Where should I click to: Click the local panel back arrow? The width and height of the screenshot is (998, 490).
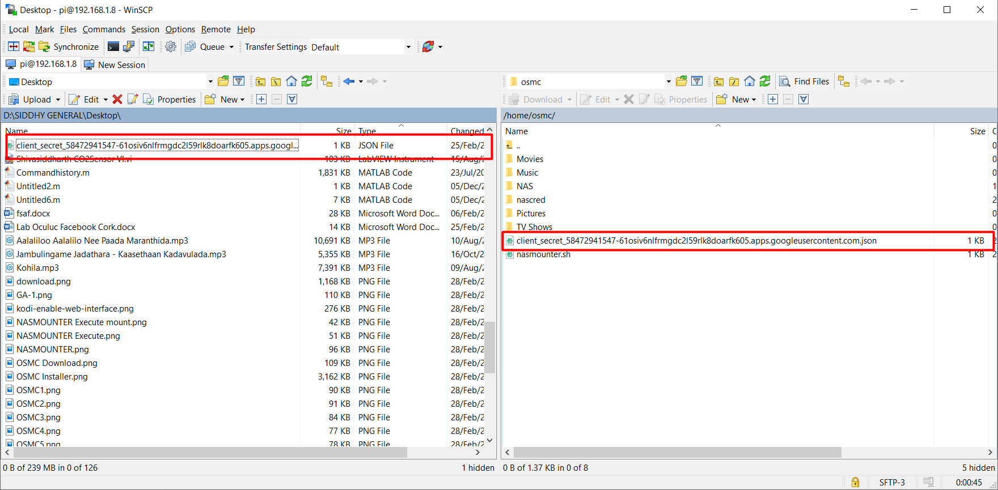pos(349,82)
